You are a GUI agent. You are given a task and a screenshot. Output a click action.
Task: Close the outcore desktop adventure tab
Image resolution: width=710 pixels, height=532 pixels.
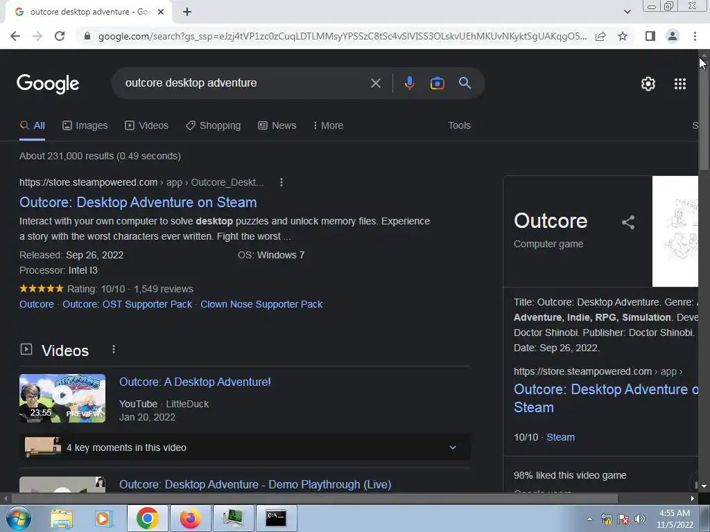[x=161, y=12]
